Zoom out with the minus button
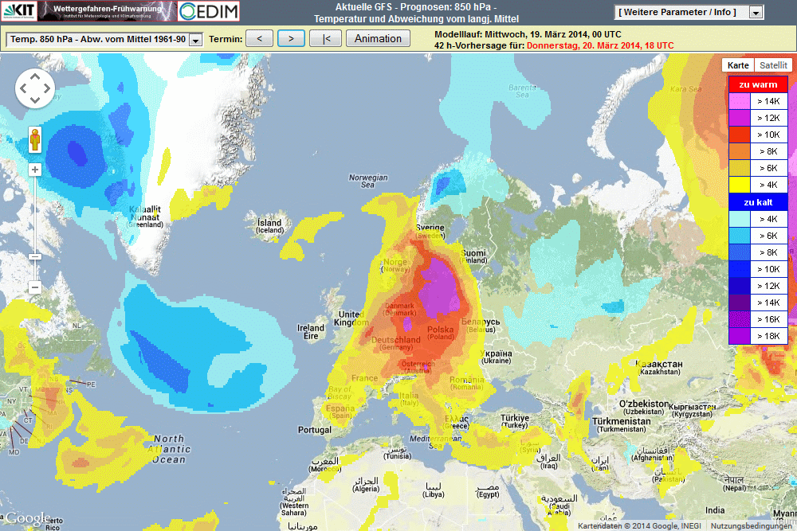This screenshot has height=531, width=797. (x=34, y=287)
